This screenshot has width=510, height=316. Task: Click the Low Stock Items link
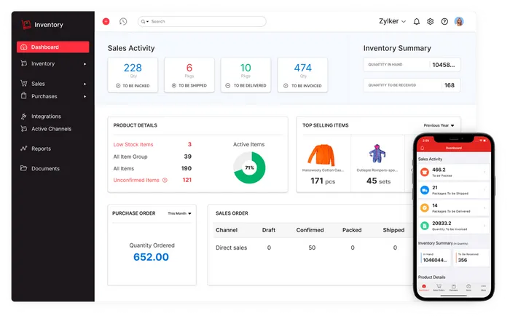(x=133, y=144)
